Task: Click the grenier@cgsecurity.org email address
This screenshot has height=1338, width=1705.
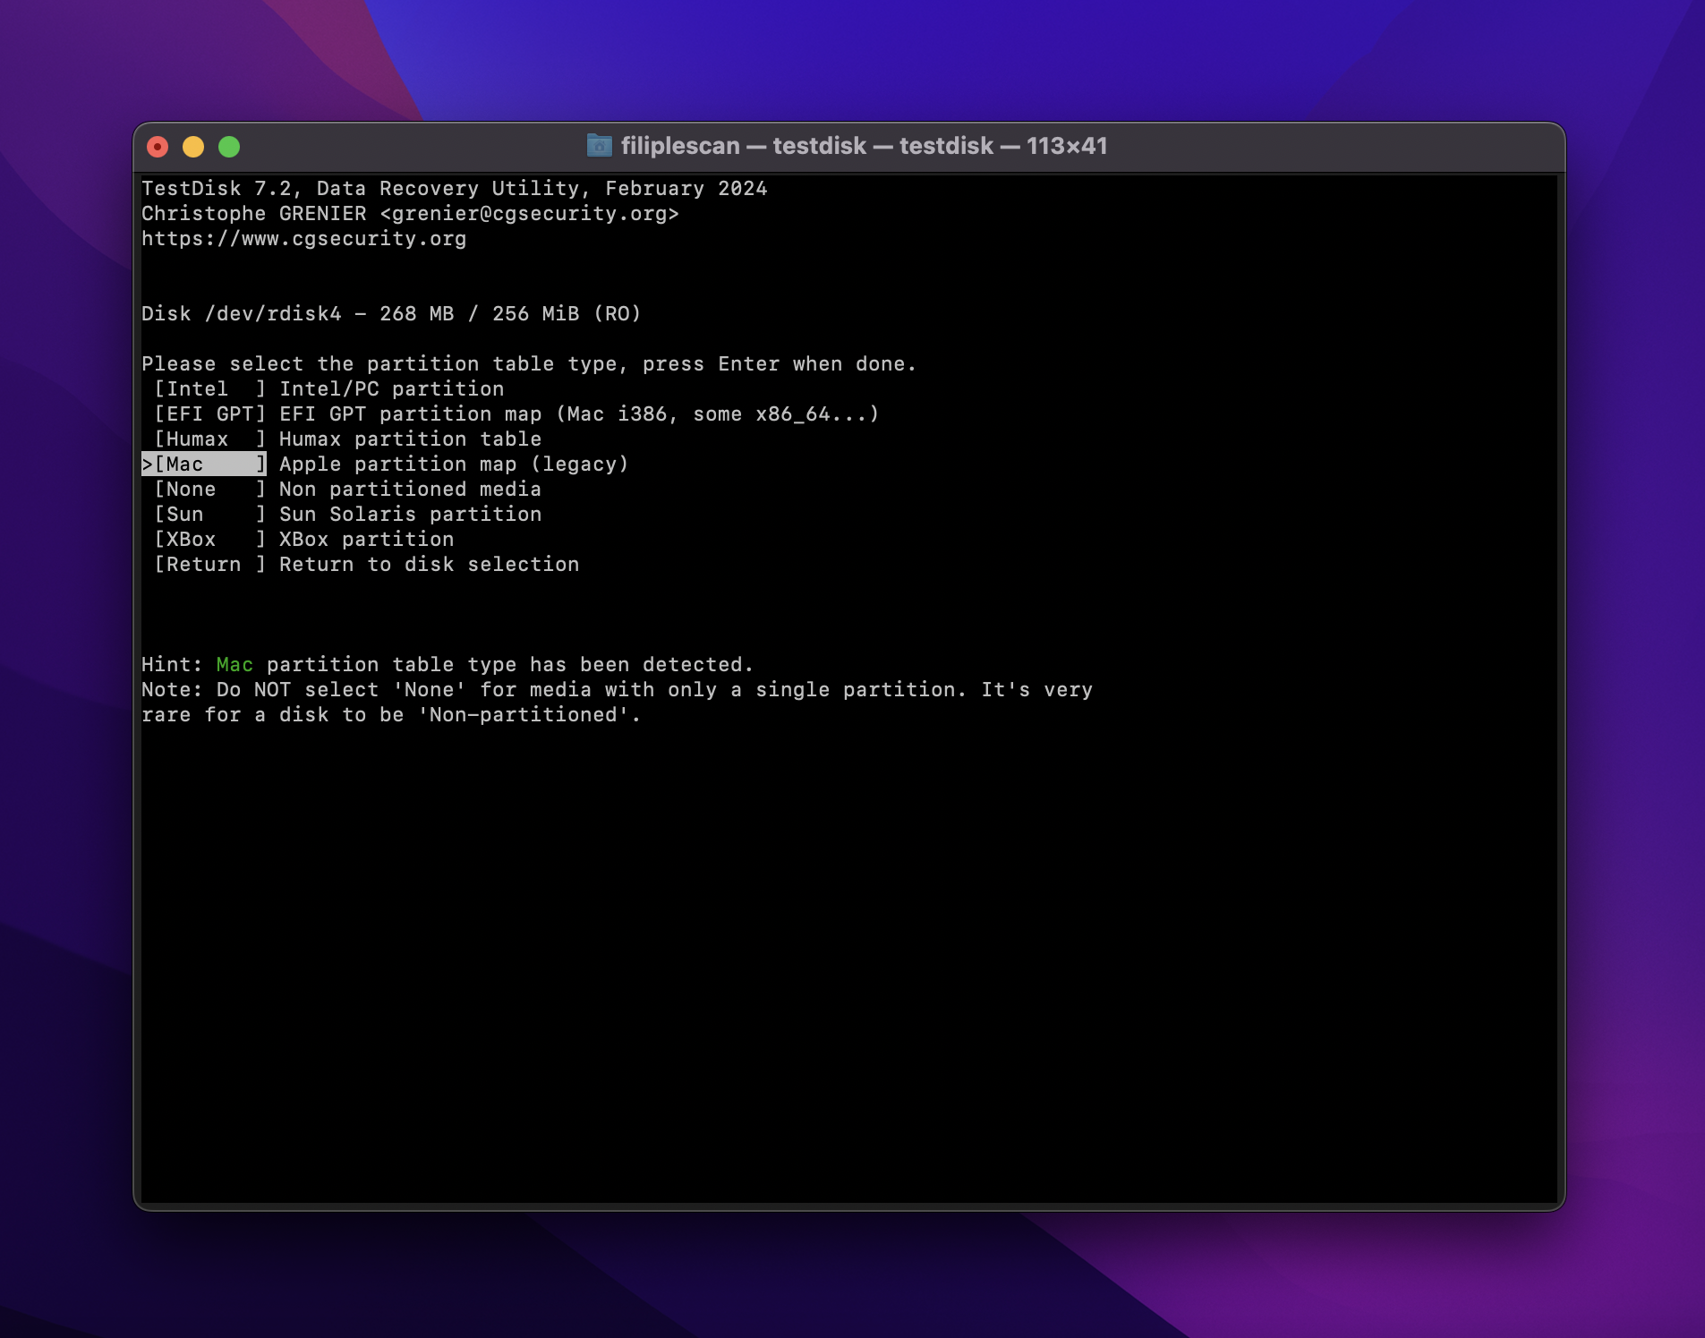Action: pos(529,214)
